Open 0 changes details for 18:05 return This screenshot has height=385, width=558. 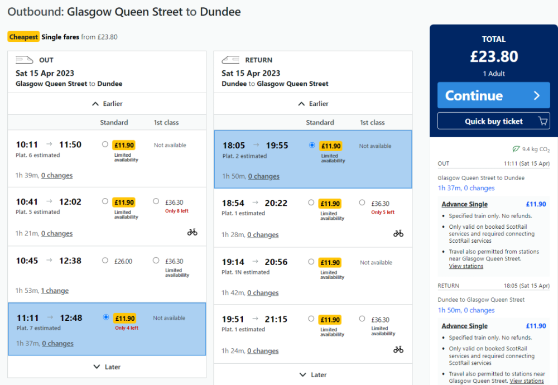[264, 176]
